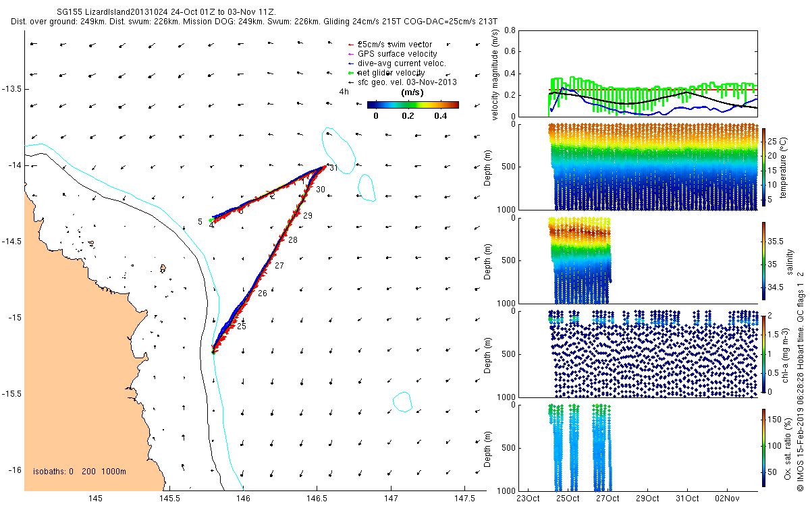Click the latitude tick label -16
The width and height of the screenshot is (810, 506).
[14, 470]
